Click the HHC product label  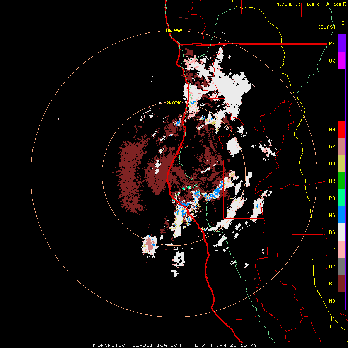point(339,23)
